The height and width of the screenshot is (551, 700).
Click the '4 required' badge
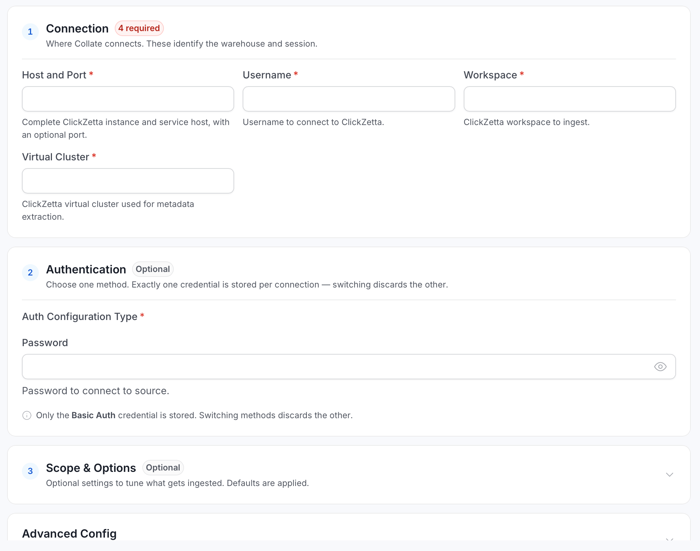coord(139,28)
